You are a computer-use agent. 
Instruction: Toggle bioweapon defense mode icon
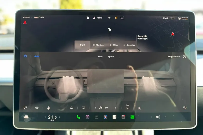(x=139, y=108)
